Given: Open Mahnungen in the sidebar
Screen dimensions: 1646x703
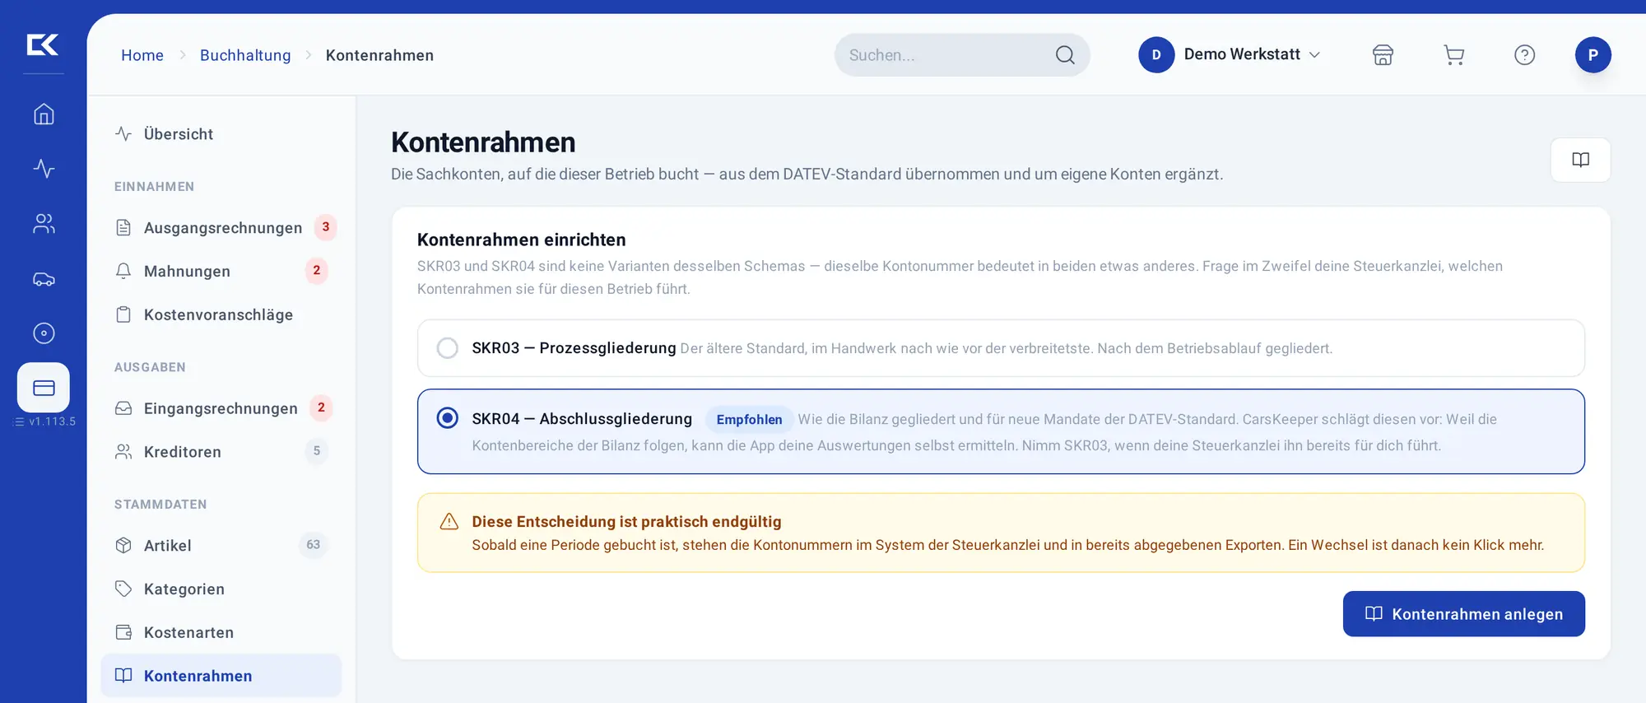Looking at the screenshot, I should (x=221, y=272).
